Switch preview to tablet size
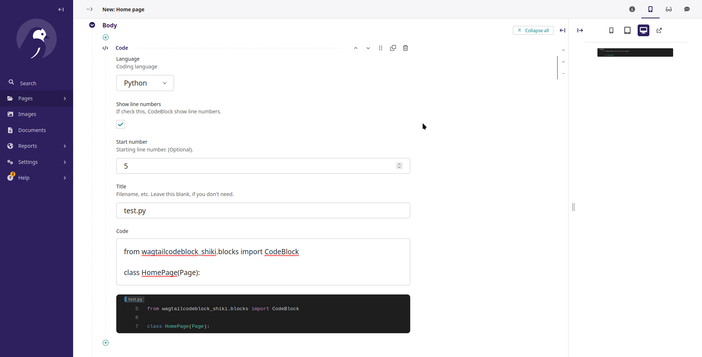Screen dimensions: 702x357 [x=627, y=30]
